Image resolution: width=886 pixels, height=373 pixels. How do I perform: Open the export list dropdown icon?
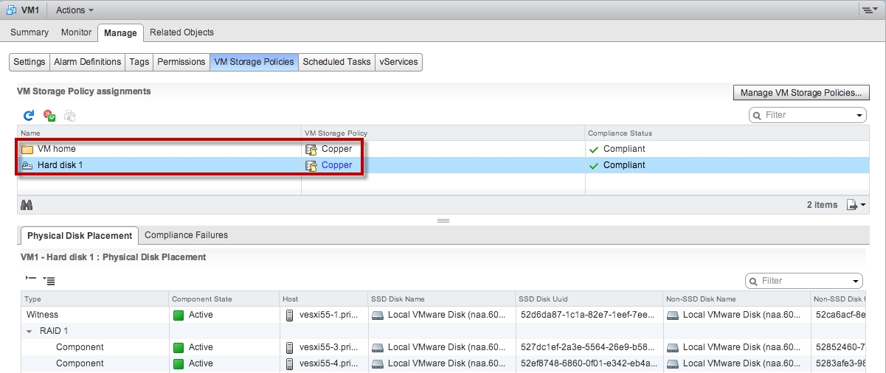856,205
